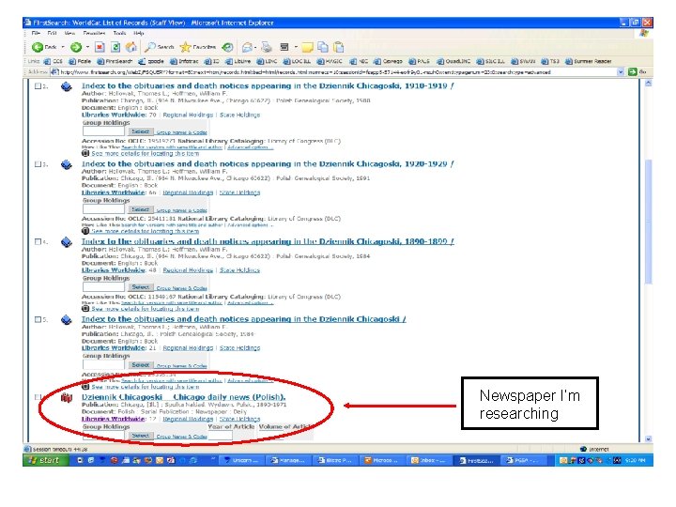Open the FirstSearch link bookmark

[x=115, y=61]
